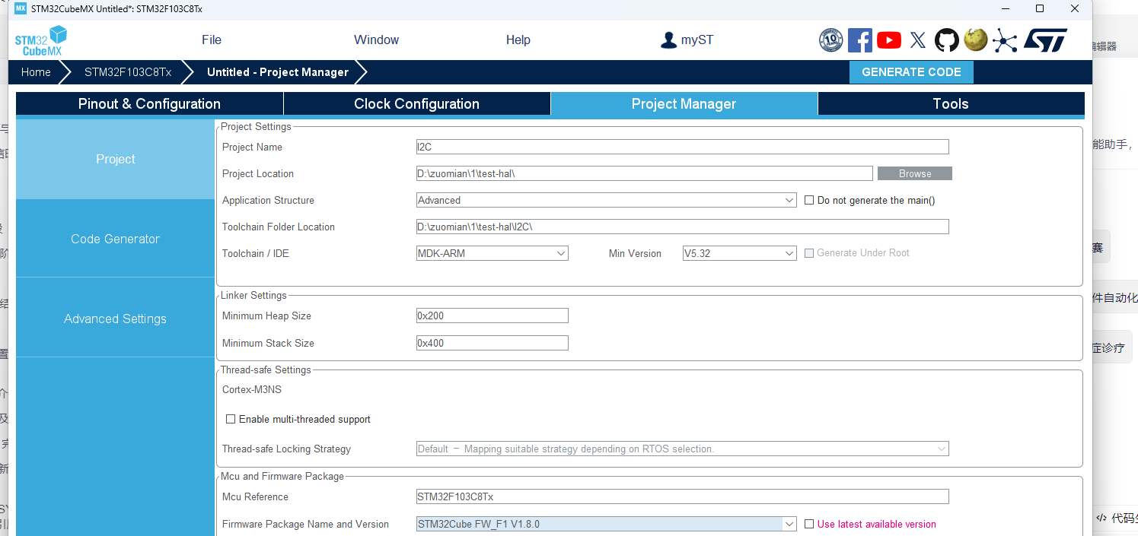Click the Firmware Package Name and Version label

click(x=305, y=525)
